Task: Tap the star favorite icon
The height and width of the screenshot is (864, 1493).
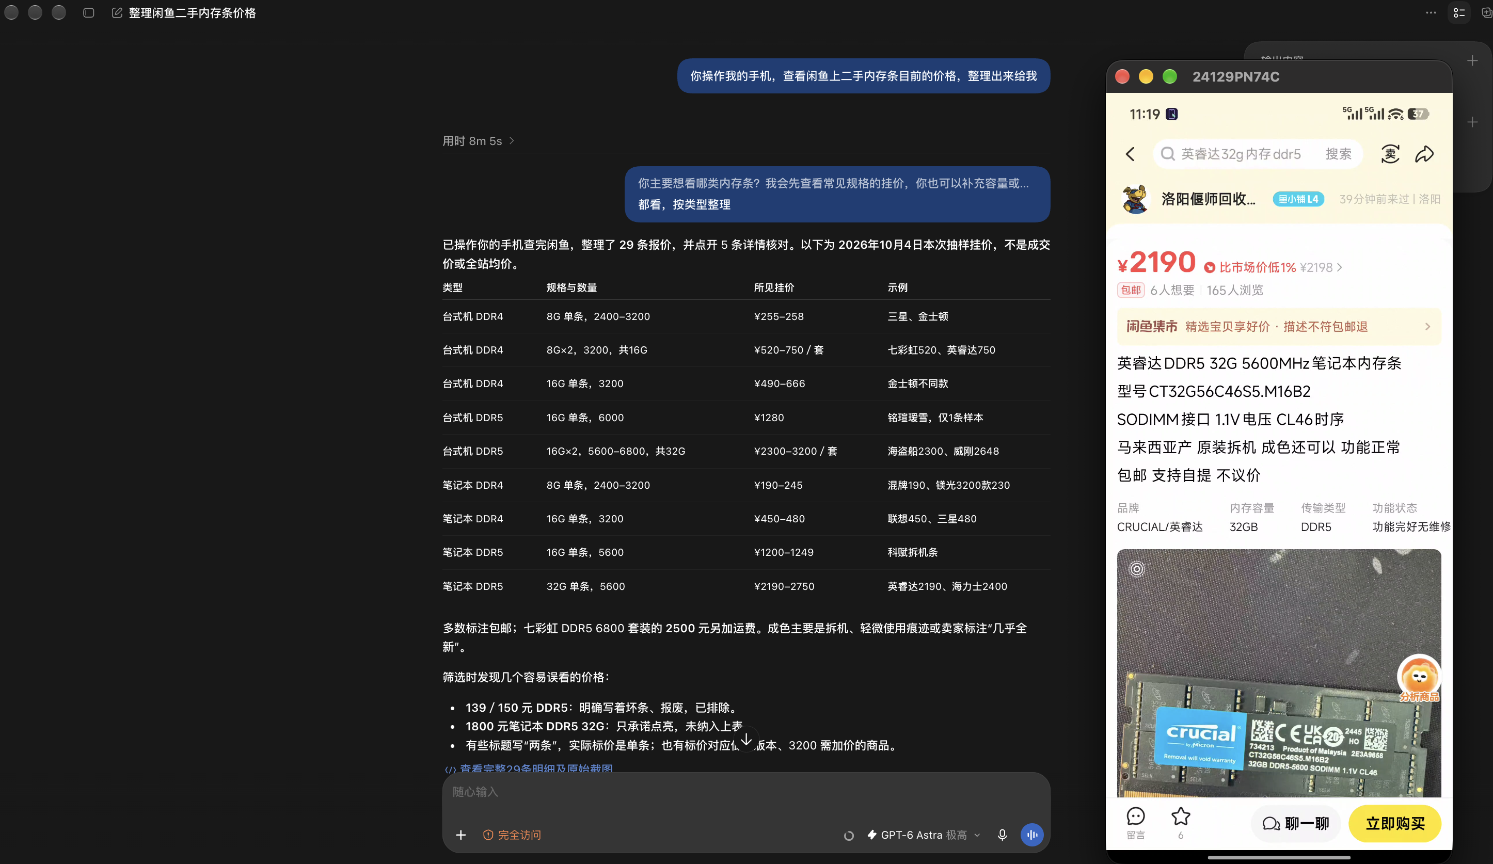Action: (x=1181, y=823)
